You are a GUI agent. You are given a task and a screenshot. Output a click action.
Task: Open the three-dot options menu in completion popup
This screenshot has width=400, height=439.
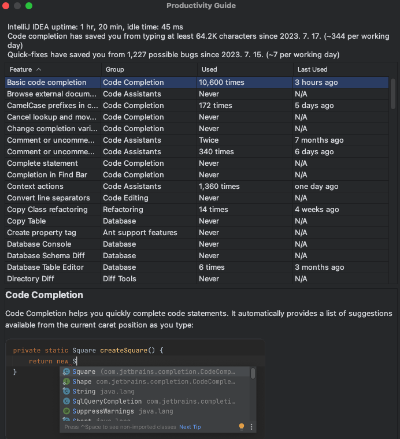point(251,427)
